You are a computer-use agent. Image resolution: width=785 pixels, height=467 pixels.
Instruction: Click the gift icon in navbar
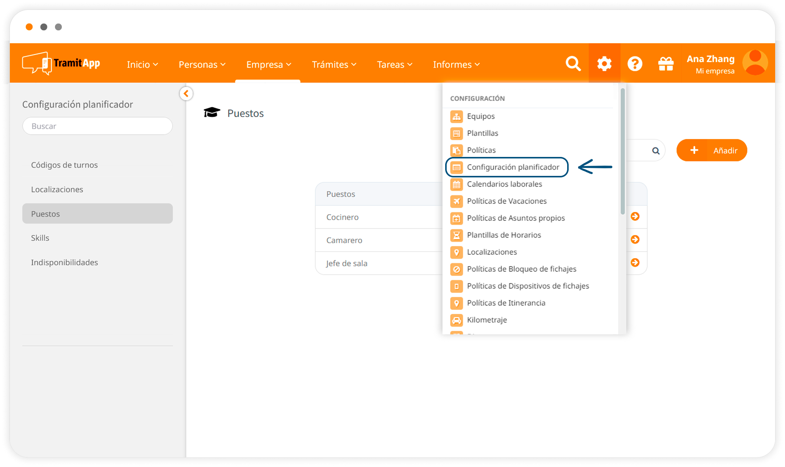(x=666, y=64)
